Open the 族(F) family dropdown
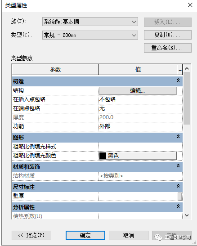The height and width of the screenshot is (246, 197). 90,22
